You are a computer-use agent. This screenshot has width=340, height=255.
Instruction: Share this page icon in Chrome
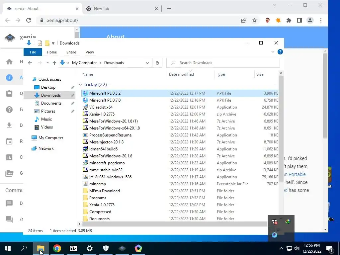pos(244,20)
